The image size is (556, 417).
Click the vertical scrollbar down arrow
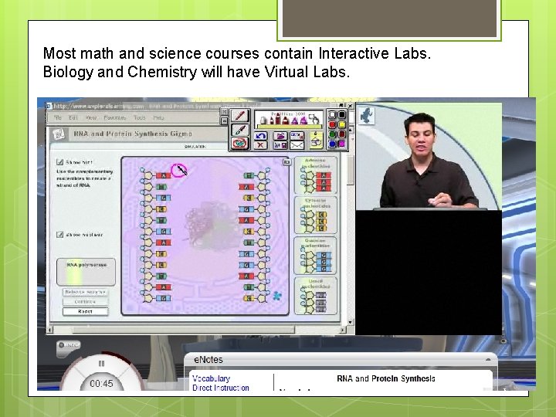coord(351,322)
